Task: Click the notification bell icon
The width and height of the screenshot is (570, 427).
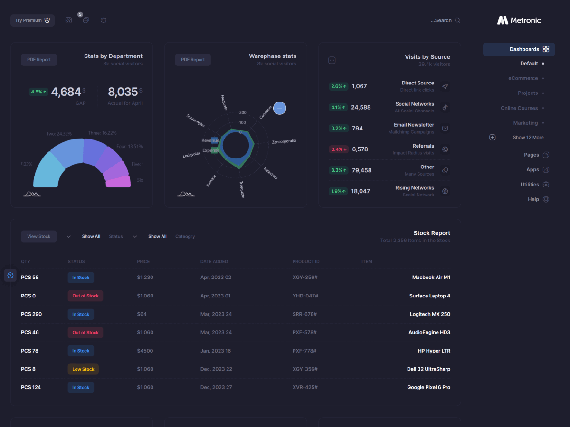Action: point(104,20)
